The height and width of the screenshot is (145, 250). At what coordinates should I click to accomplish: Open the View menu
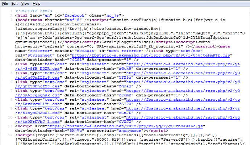[x=25, y=3]
